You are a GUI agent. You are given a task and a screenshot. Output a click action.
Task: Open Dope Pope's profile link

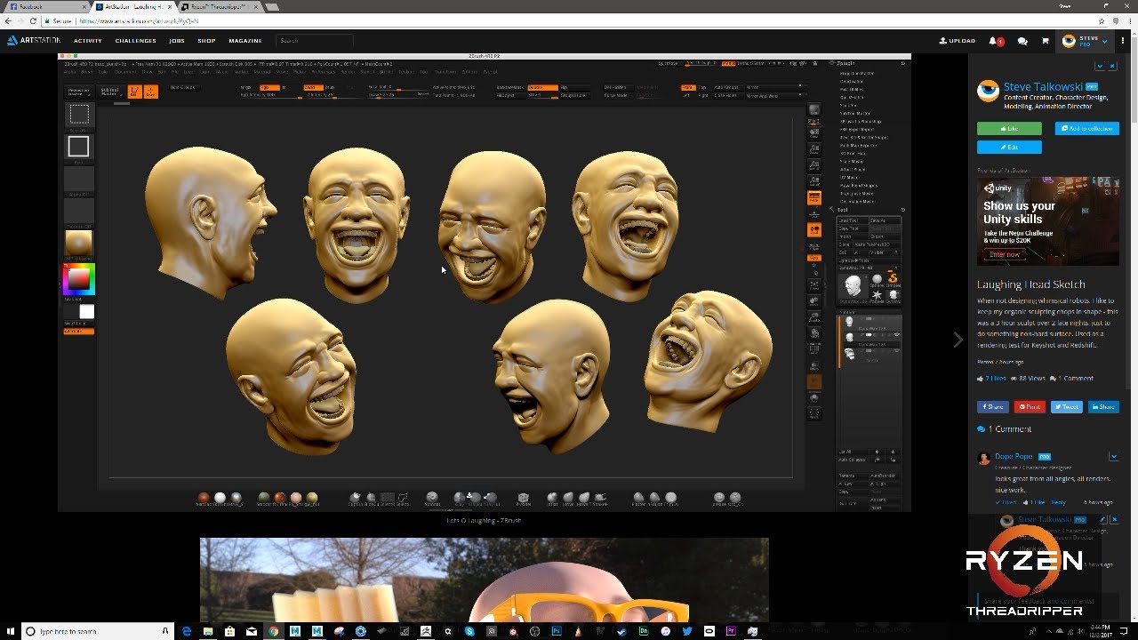(x=1014, y=457)
